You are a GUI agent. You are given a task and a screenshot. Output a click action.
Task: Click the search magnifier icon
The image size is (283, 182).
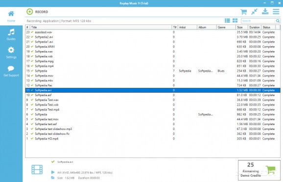tap(278, 21)
